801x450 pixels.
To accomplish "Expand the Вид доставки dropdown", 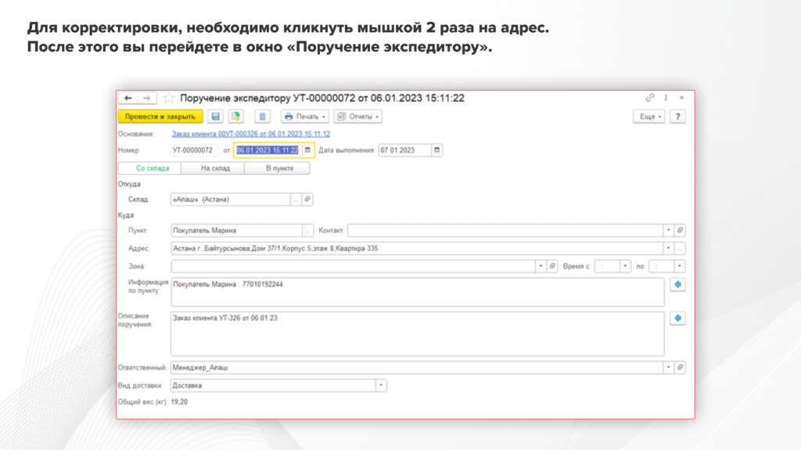I will (381, 386).
